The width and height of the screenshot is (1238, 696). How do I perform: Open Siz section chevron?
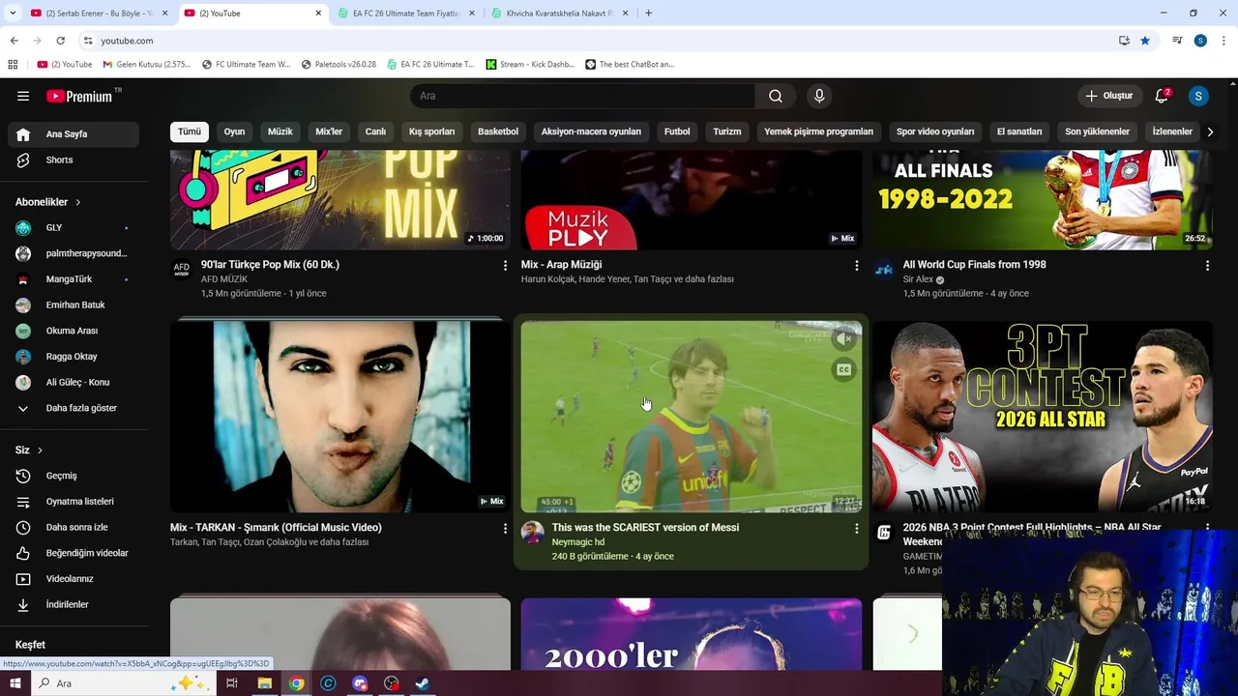coord(40,450)
